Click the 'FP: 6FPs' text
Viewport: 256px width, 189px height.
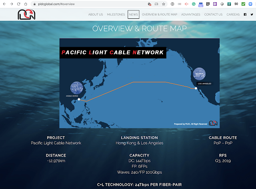pos(140,167)
